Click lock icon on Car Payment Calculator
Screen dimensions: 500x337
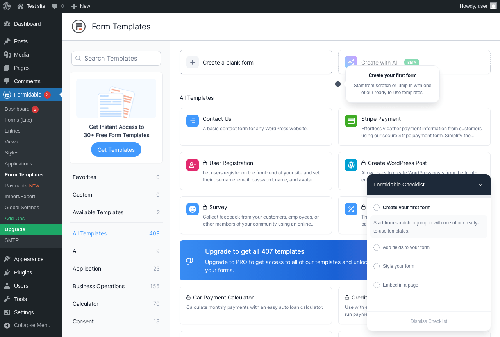189,298
